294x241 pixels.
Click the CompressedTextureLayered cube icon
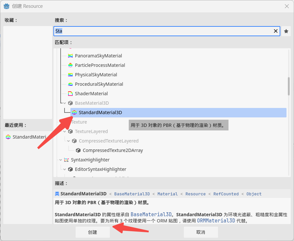coord(74,141)
